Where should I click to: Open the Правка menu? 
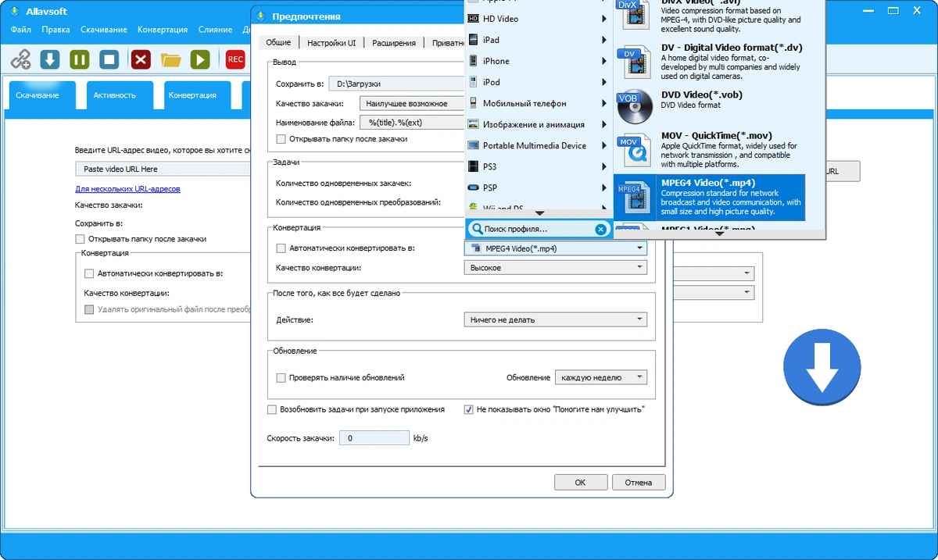pyautogui.click(x=55, y=30)
